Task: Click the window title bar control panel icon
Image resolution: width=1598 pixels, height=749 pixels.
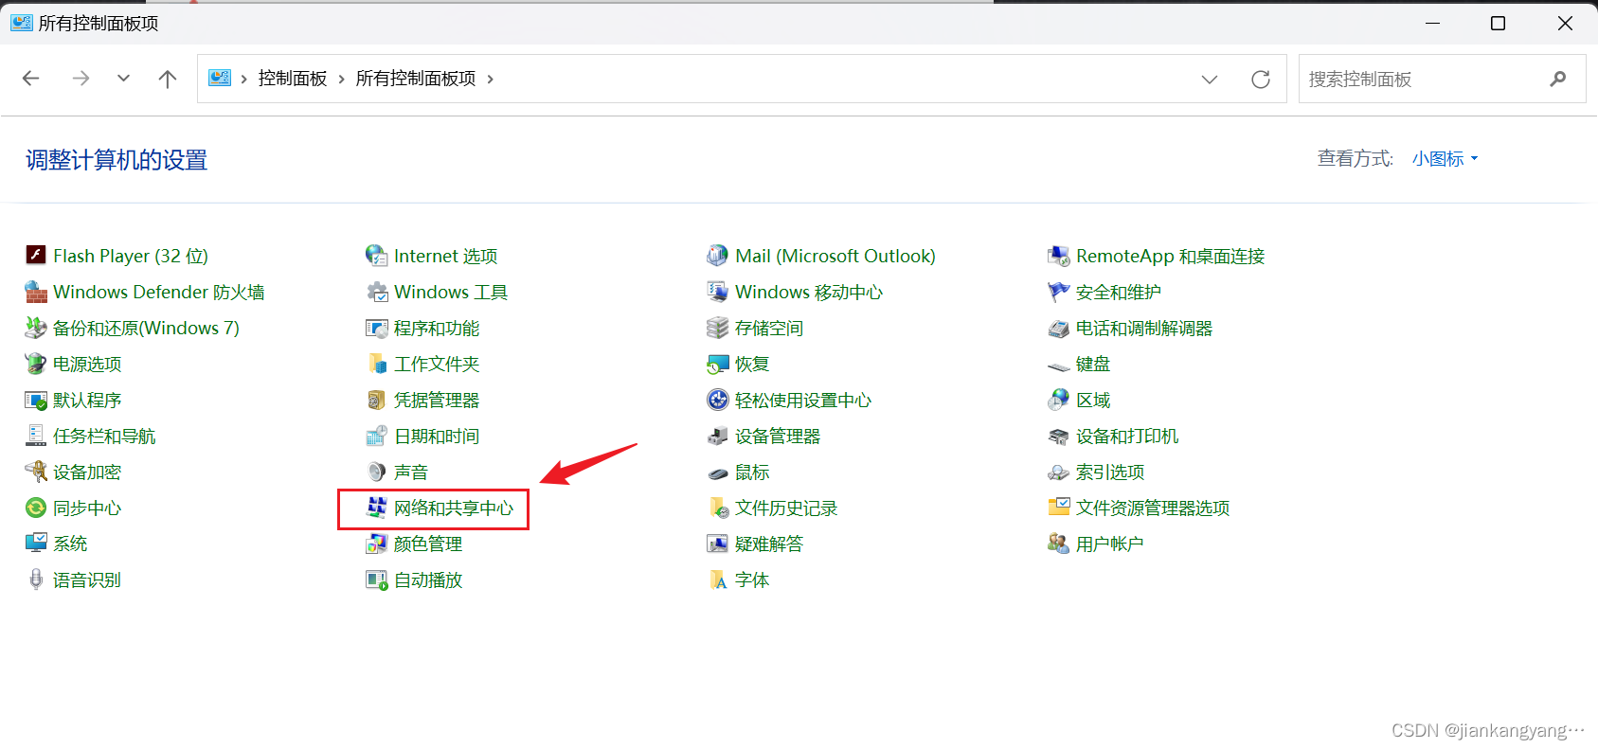Action: 21,22
